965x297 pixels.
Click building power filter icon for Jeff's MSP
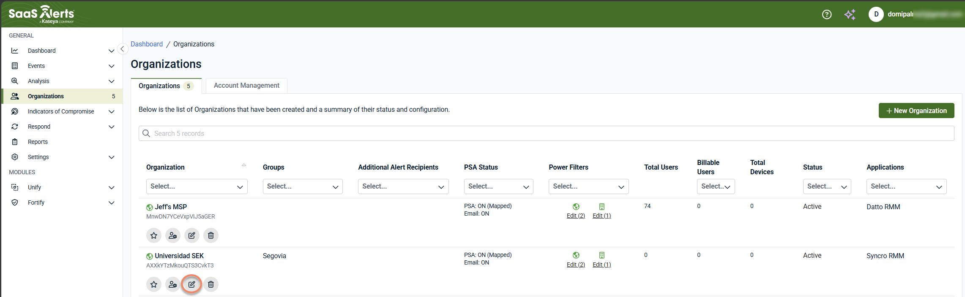[602, 207]
